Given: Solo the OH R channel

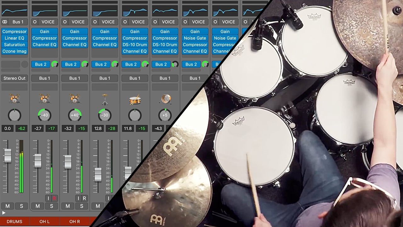Looking at the screenshot, I should click(x=82, y=206).
